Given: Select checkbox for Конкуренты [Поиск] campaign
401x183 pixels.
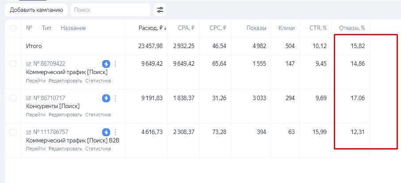Looking at the screenshot, I should pyautogui.click(x=13, y=98).
